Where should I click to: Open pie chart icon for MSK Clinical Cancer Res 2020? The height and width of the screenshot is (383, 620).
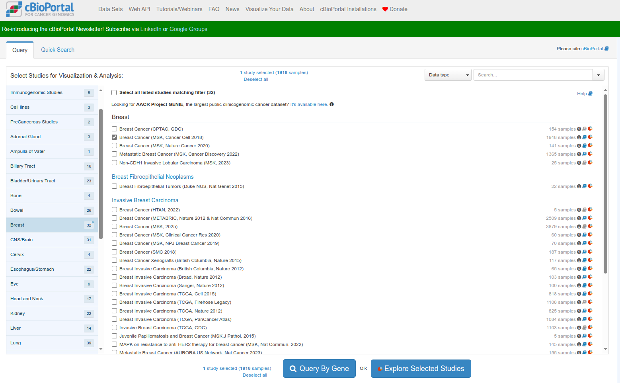pyautogui.click(x=590, y=235)
